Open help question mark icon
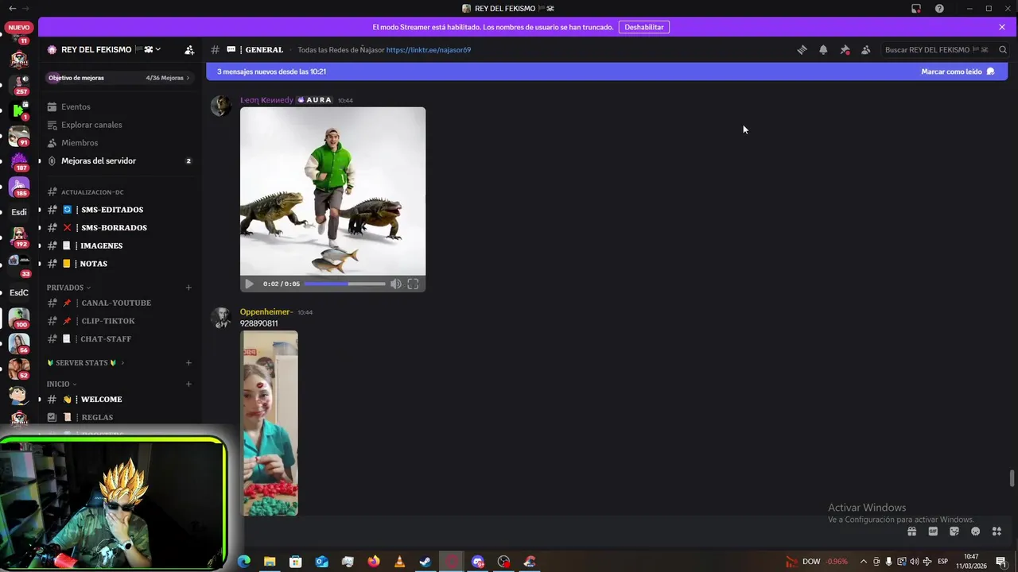The width and height of the screenshot is (1018, 572). (x=939, y=8)
